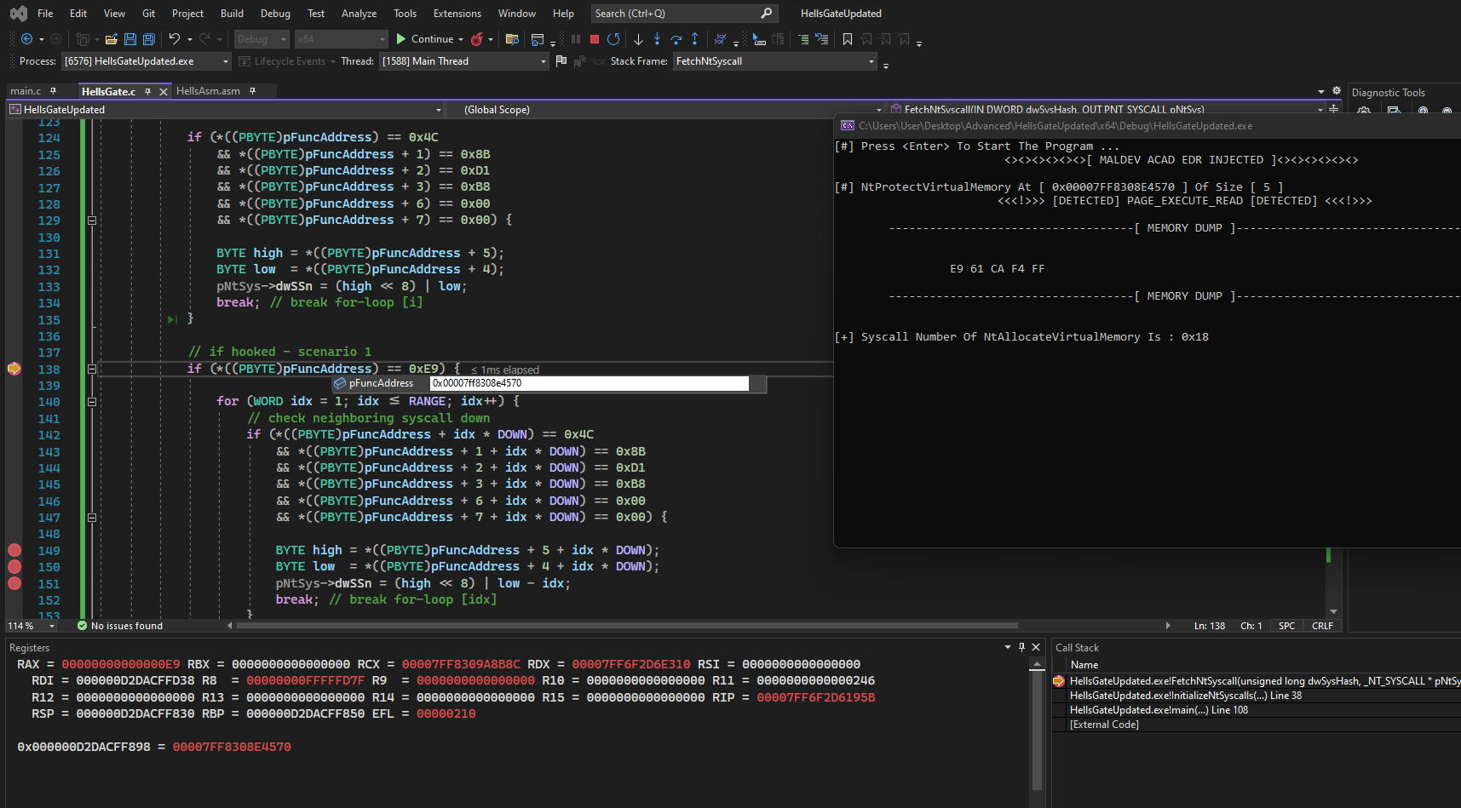Collapse the code block at line 138
This screenshot has height=808, width=1461.
coord(92,369)
